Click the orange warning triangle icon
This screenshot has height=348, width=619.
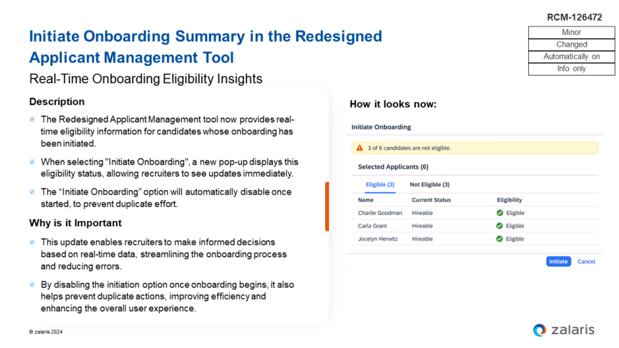[359, 148]
